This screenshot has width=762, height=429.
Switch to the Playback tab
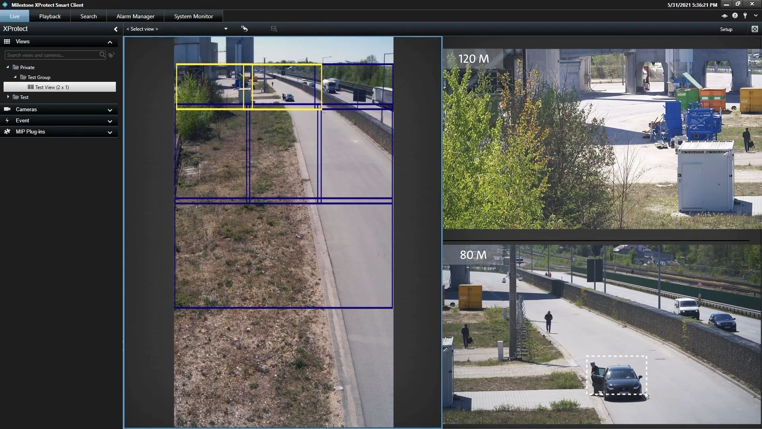tap(50, 16)
